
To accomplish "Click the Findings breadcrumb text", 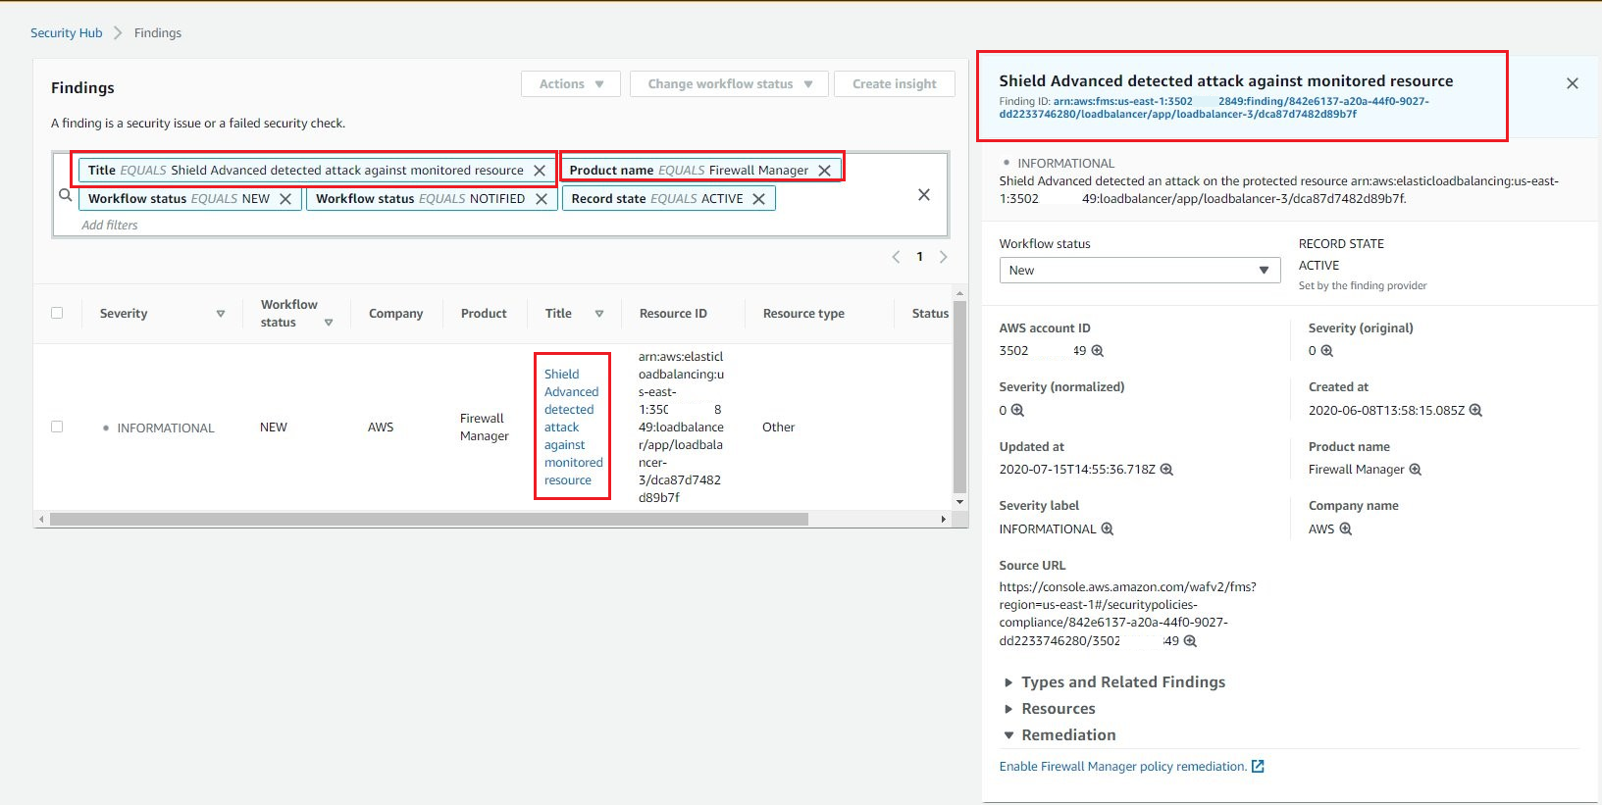I will click(158, 33).
